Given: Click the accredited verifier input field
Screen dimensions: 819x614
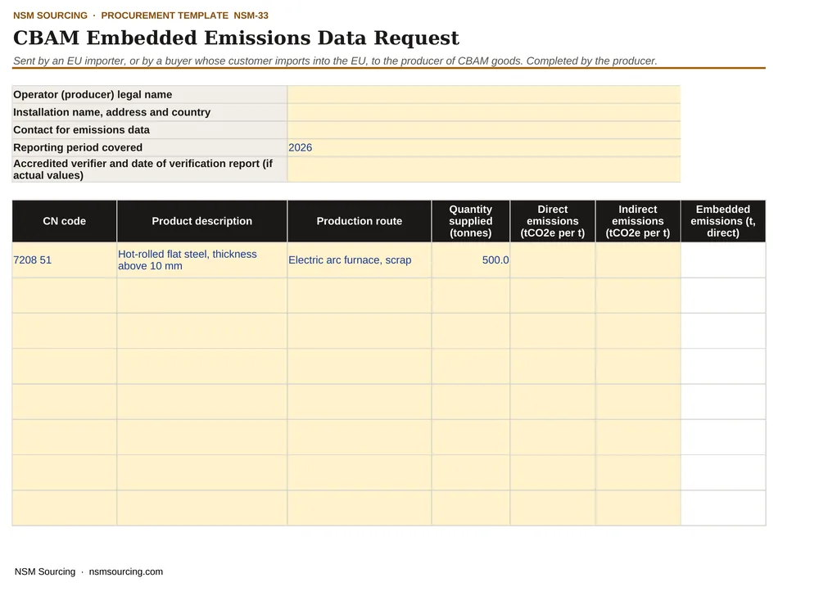Looking at the screenshot, I should coord(484,169).
